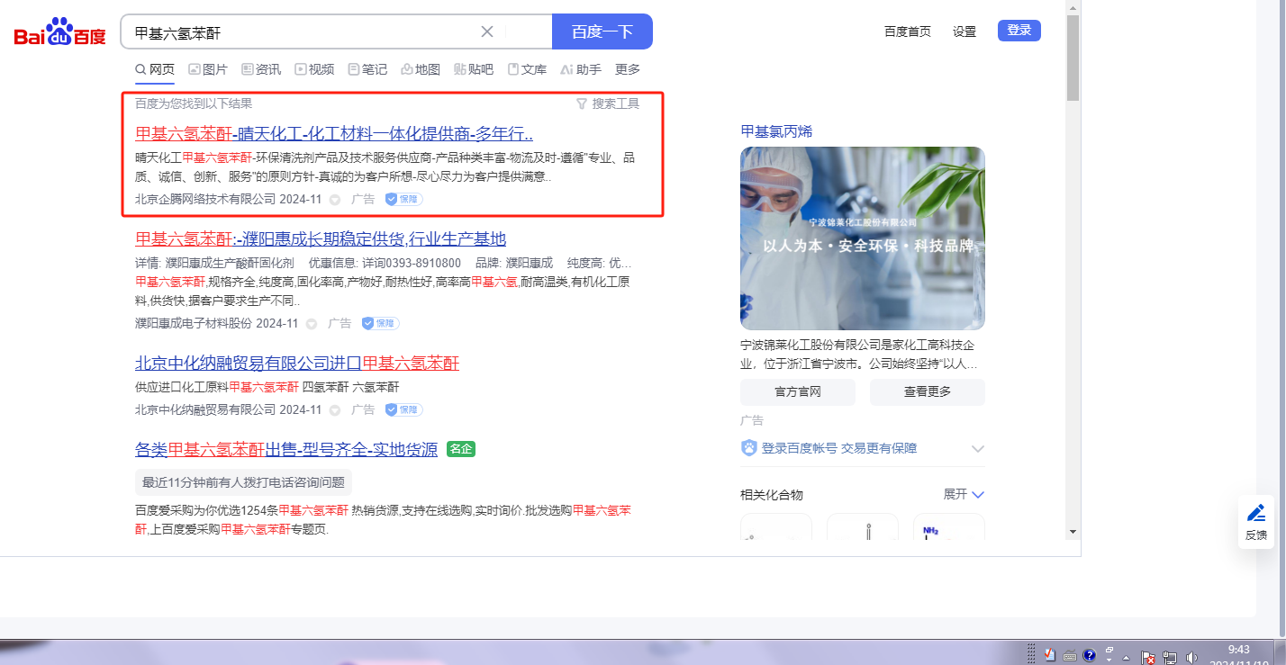Image resolution: width=1286 pixels, height=665 pixels.
Task: Click the paw shield icon beside 登录百度帐号
Action: pos(749,448)
